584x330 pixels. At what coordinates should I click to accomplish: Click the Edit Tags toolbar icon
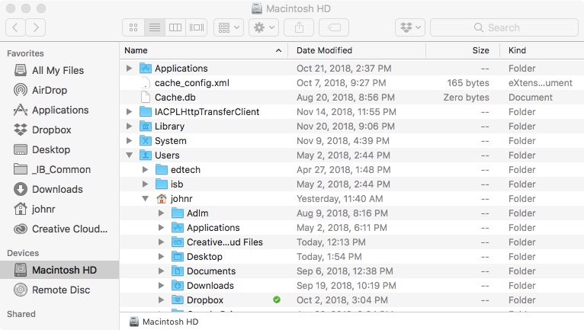point(334,27)
